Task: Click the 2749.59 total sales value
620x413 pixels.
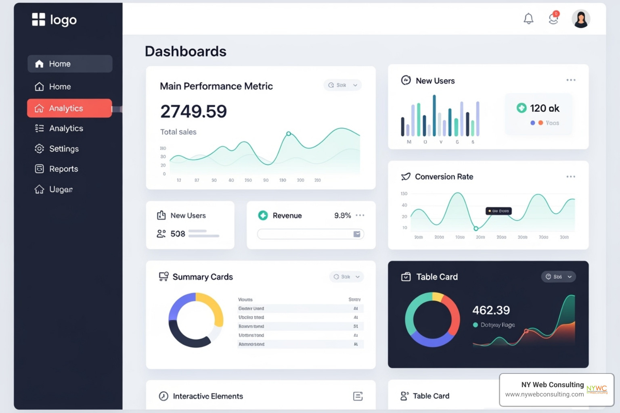Action: pyautogui.click(x=193, y=111)
